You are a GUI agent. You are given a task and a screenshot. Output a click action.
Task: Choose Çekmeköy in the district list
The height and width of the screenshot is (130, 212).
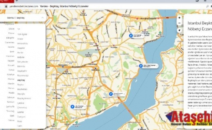tap(22, 107)
